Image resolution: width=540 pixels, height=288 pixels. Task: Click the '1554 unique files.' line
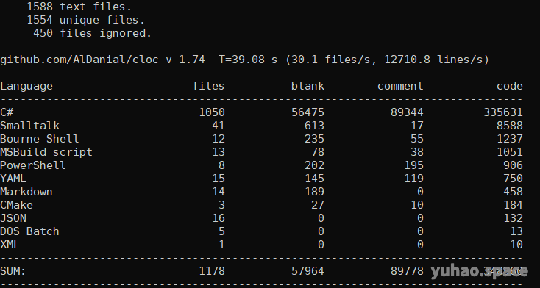click(x=86, y=20)
